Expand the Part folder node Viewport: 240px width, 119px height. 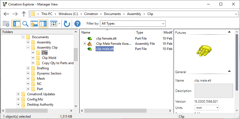(28, 89)
